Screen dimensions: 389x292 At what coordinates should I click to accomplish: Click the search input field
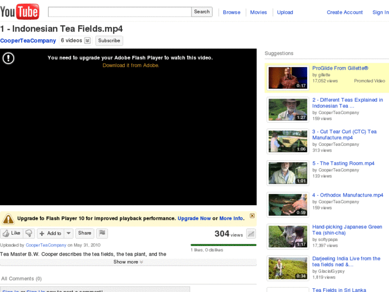point(119,12)
